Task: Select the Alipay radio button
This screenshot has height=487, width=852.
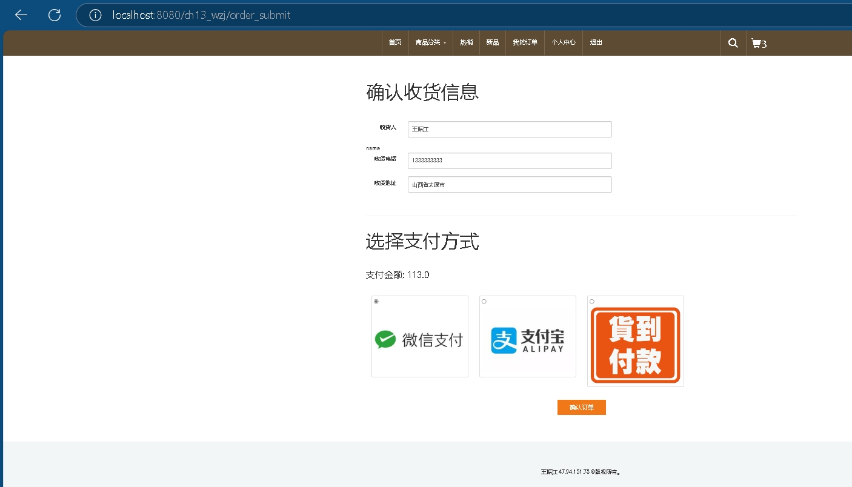Action: pos(484,302)
